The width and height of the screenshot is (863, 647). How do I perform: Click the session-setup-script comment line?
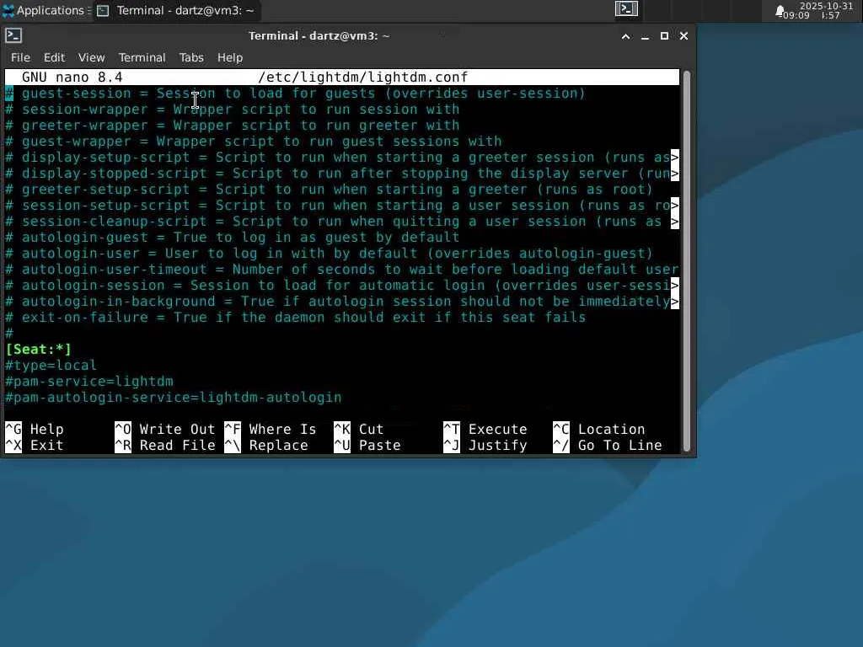pyautogui.click(x=342, y=206)
